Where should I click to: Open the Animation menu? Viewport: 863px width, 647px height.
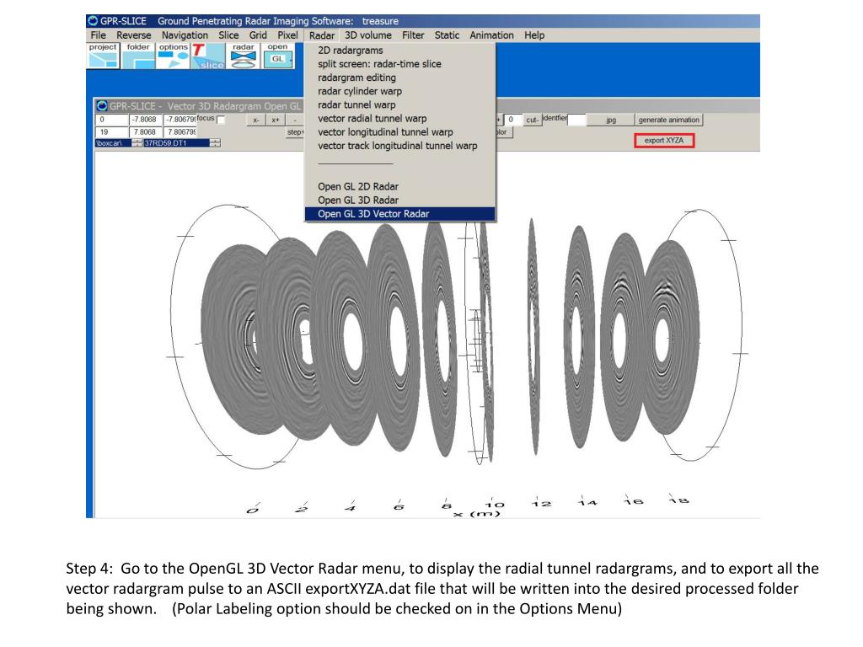point(491,35)
